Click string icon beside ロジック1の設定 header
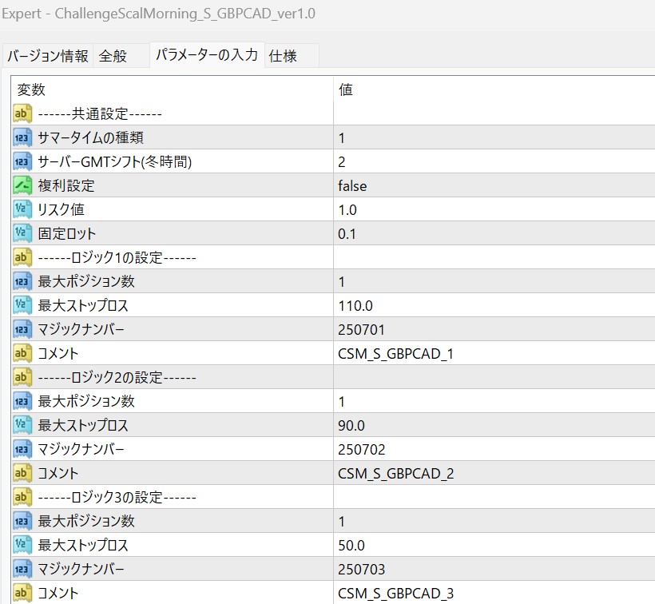This screenshot has width=655, height=604. tap(22, 257)
